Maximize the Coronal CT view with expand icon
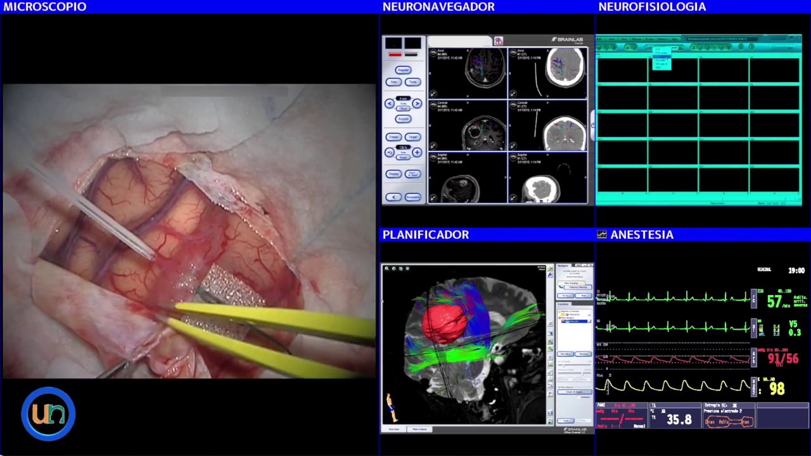The height and width of the screenshot is (456, 811). (x=513, y=146)
